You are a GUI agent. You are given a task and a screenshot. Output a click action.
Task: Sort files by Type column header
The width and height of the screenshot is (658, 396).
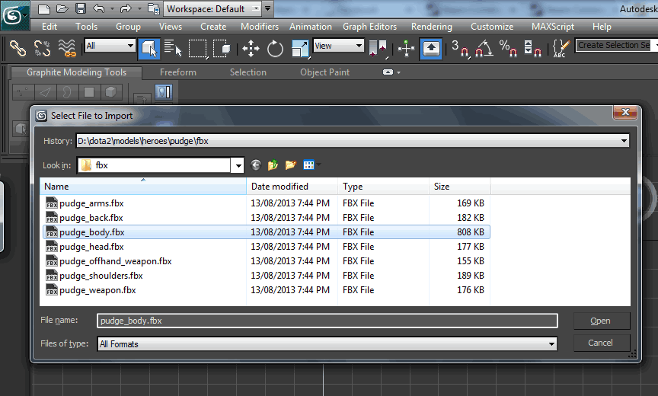pyautogui.click(x=384, y=187)
